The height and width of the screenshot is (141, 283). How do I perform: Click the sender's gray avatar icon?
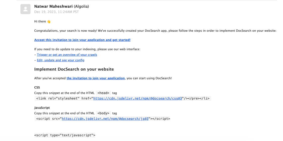pyautogui.click(x=25, y=9)
